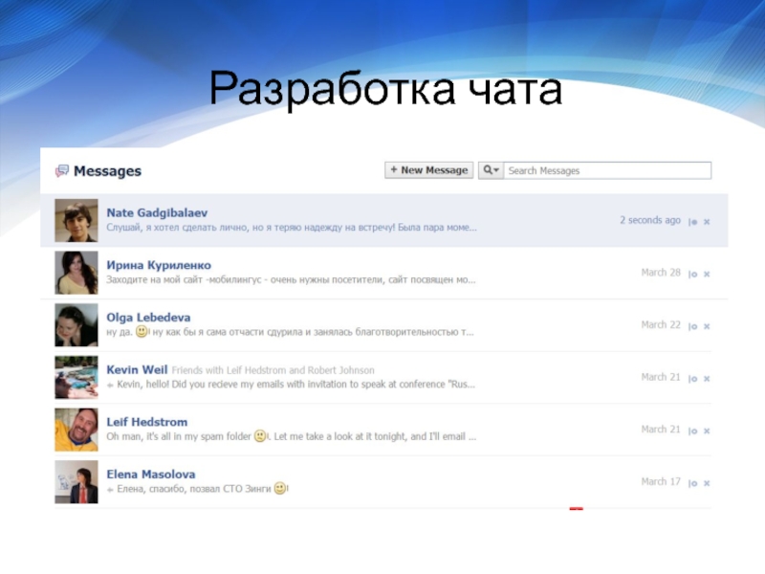Toggle unread mark on Ирина Куриленко message

(693, 274)
